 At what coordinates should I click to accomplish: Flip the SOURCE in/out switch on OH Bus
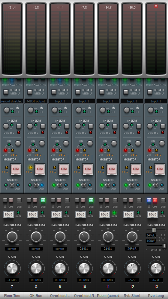(x=36, y=185)
